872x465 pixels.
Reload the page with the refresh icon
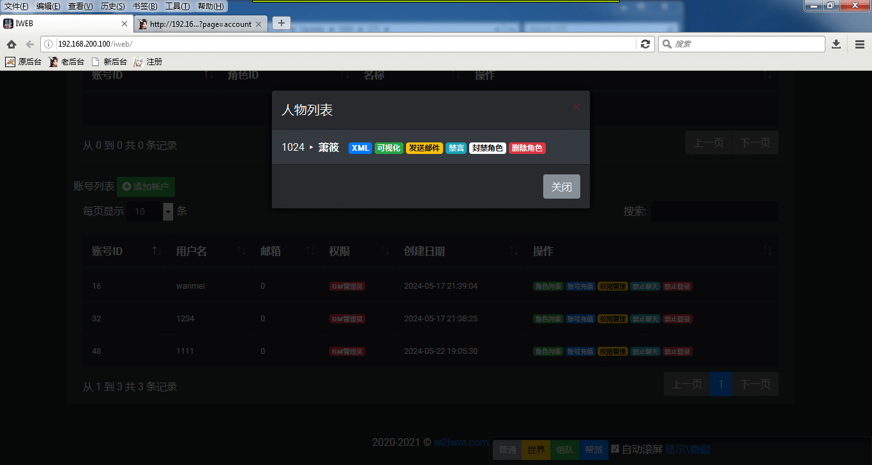pyautogui.click(x=645, y=44)
